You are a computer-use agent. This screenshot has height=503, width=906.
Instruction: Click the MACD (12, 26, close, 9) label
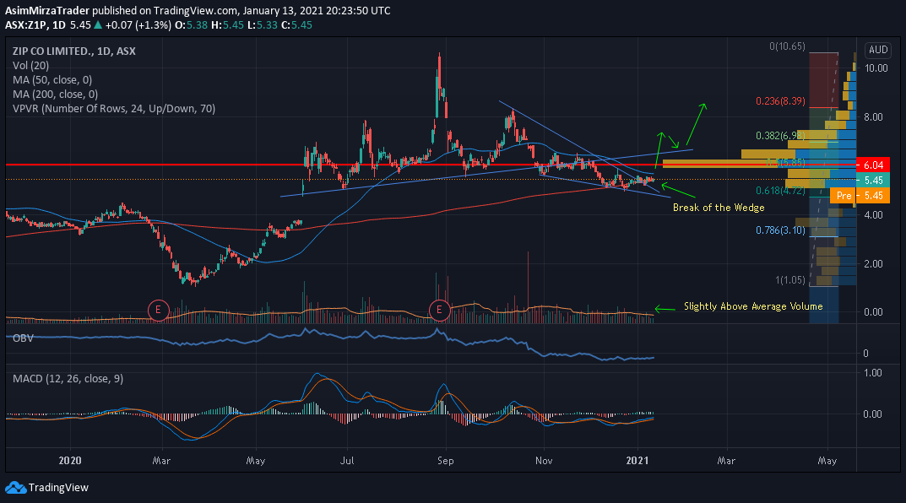pos(68,379)
